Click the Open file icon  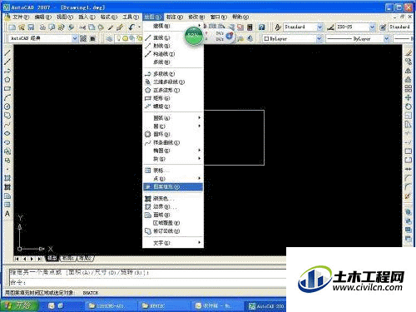tap(22, 27)
